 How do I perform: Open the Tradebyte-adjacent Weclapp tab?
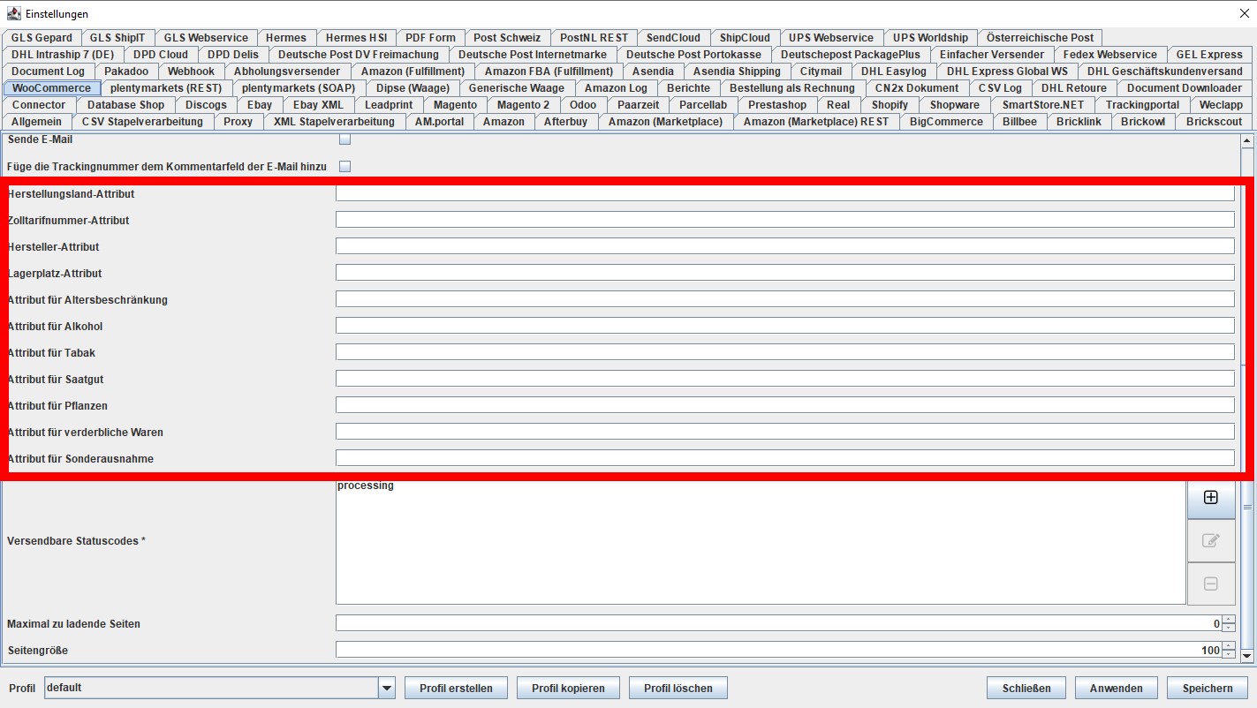(1221, 105)
